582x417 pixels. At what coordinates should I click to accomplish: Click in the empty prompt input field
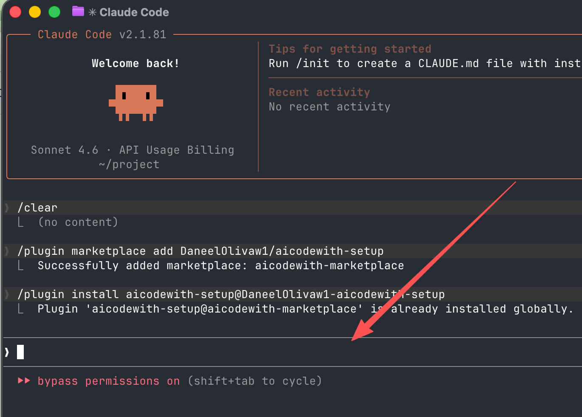[x=255, y=352]
